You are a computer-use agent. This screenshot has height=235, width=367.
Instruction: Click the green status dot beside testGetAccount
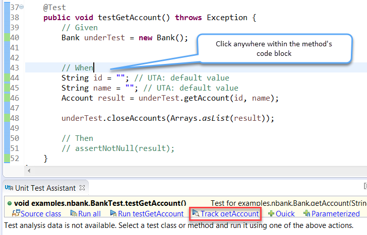[x=10, y=203]
